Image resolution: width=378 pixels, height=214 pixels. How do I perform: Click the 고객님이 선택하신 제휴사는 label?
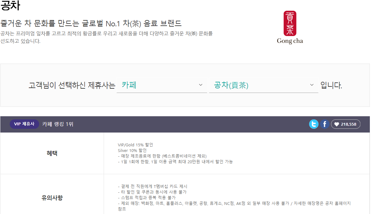(x=72, y=85)
